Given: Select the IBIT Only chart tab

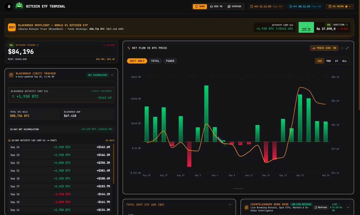Looking at the screenshot, I should point(137,61).
